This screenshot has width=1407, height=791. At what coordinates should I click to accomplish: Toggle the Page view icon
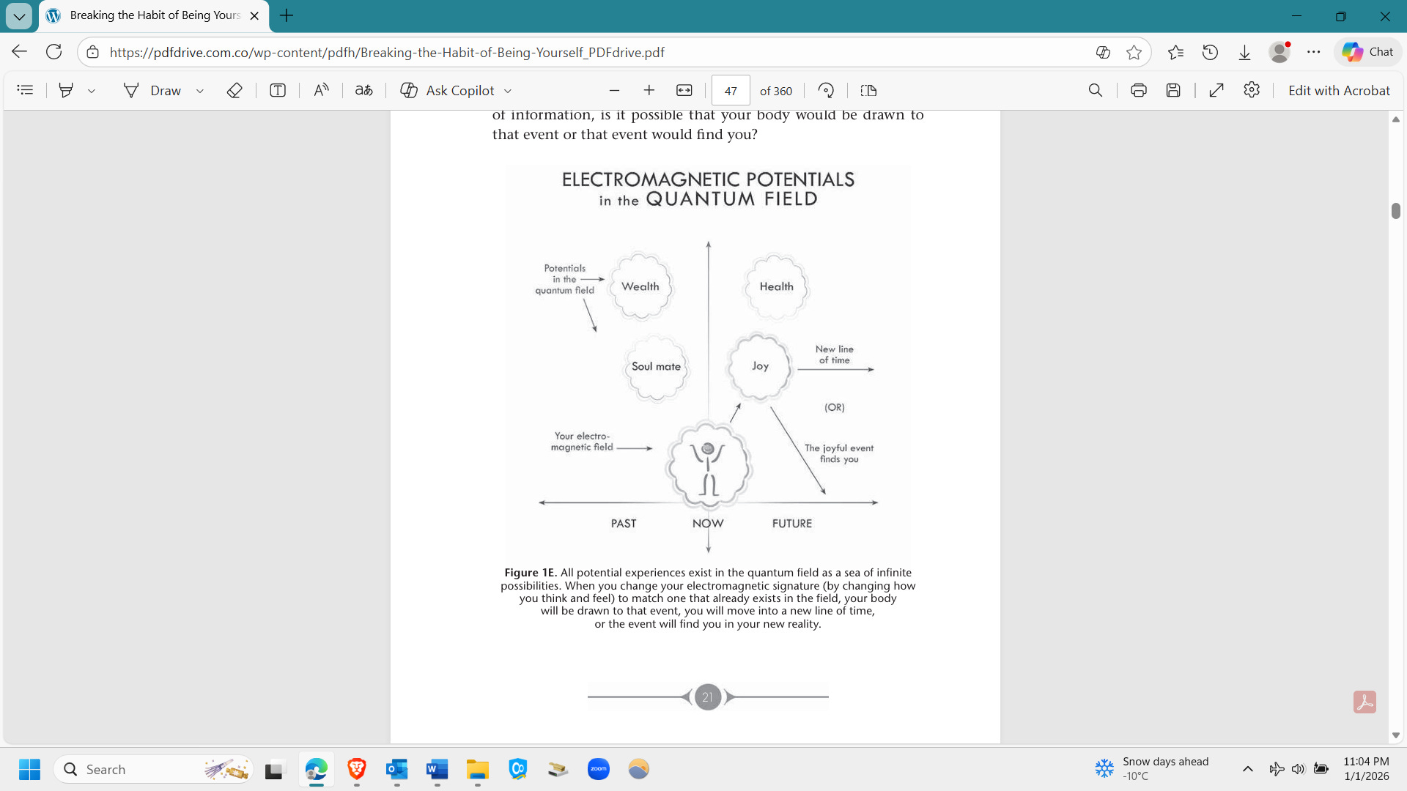(x=868, y=90)
